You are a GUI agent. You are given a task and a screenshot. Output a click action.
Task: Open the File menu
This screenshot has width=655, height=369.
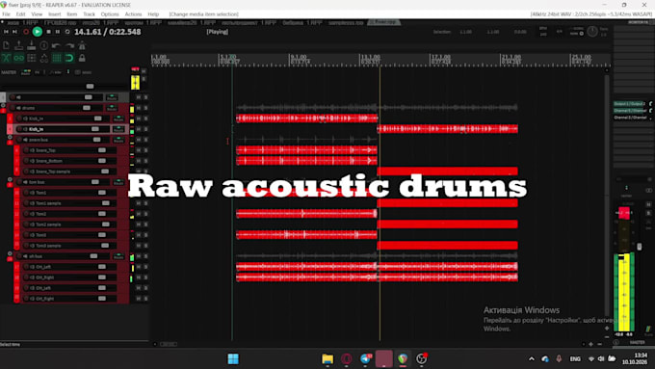tap(7, 14)
